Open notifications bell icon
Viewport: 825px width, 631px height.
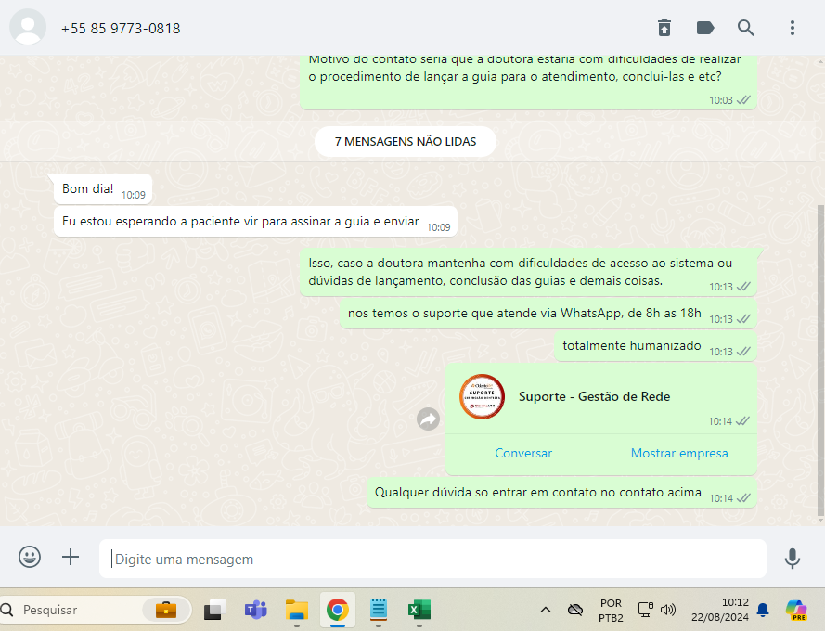click(763, 610)
